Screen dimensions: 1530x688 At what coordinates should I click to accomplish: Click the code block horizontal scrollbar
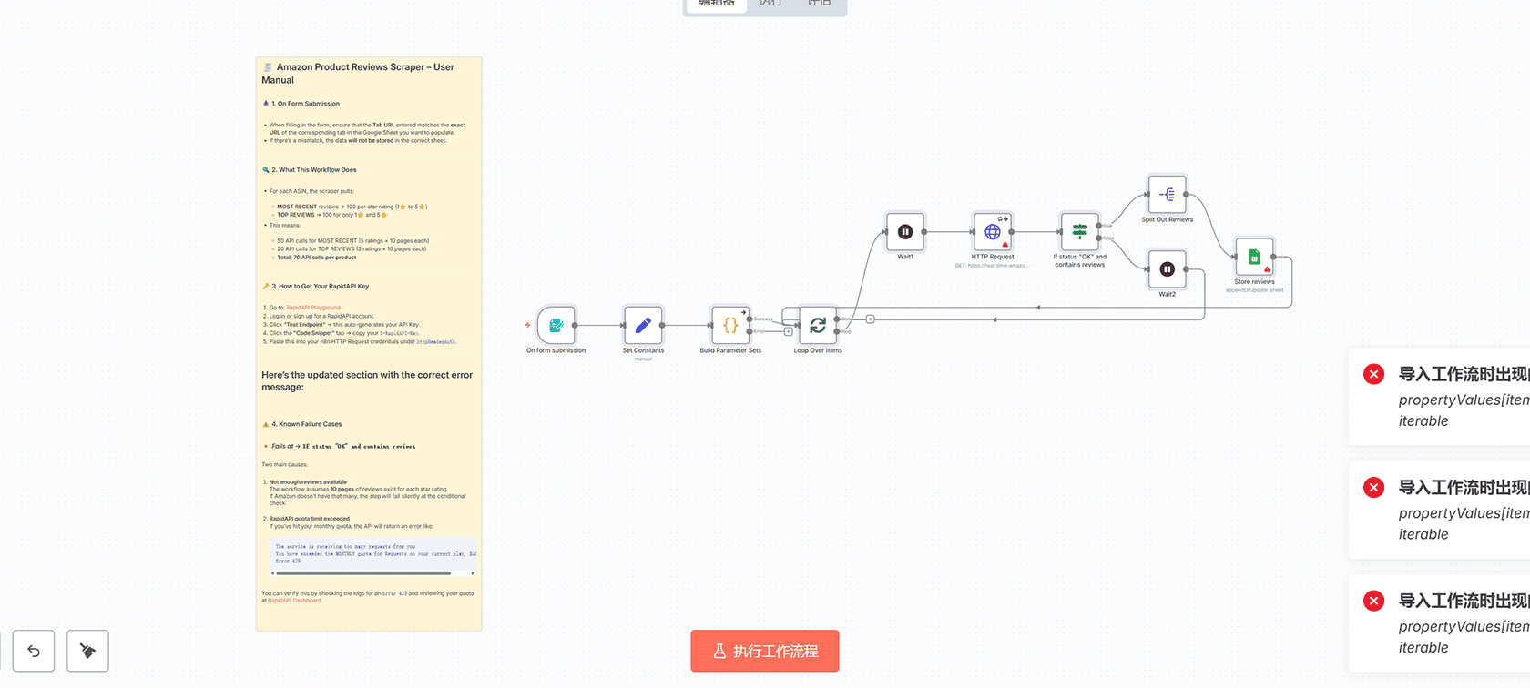pyautogui.click(x=363, y=573)
